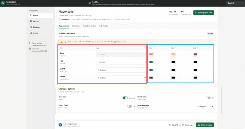Viewport: 245px width, 129px height.
Task: Toggle the Bean skin switch
Action: [x=125, y=98]
